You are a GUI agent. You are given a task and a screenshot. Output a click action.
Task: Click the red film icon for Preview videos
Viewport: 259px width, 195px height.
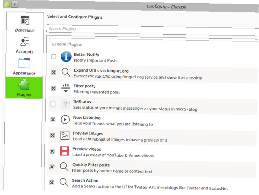pyautogui.click(x=64, y=151)
